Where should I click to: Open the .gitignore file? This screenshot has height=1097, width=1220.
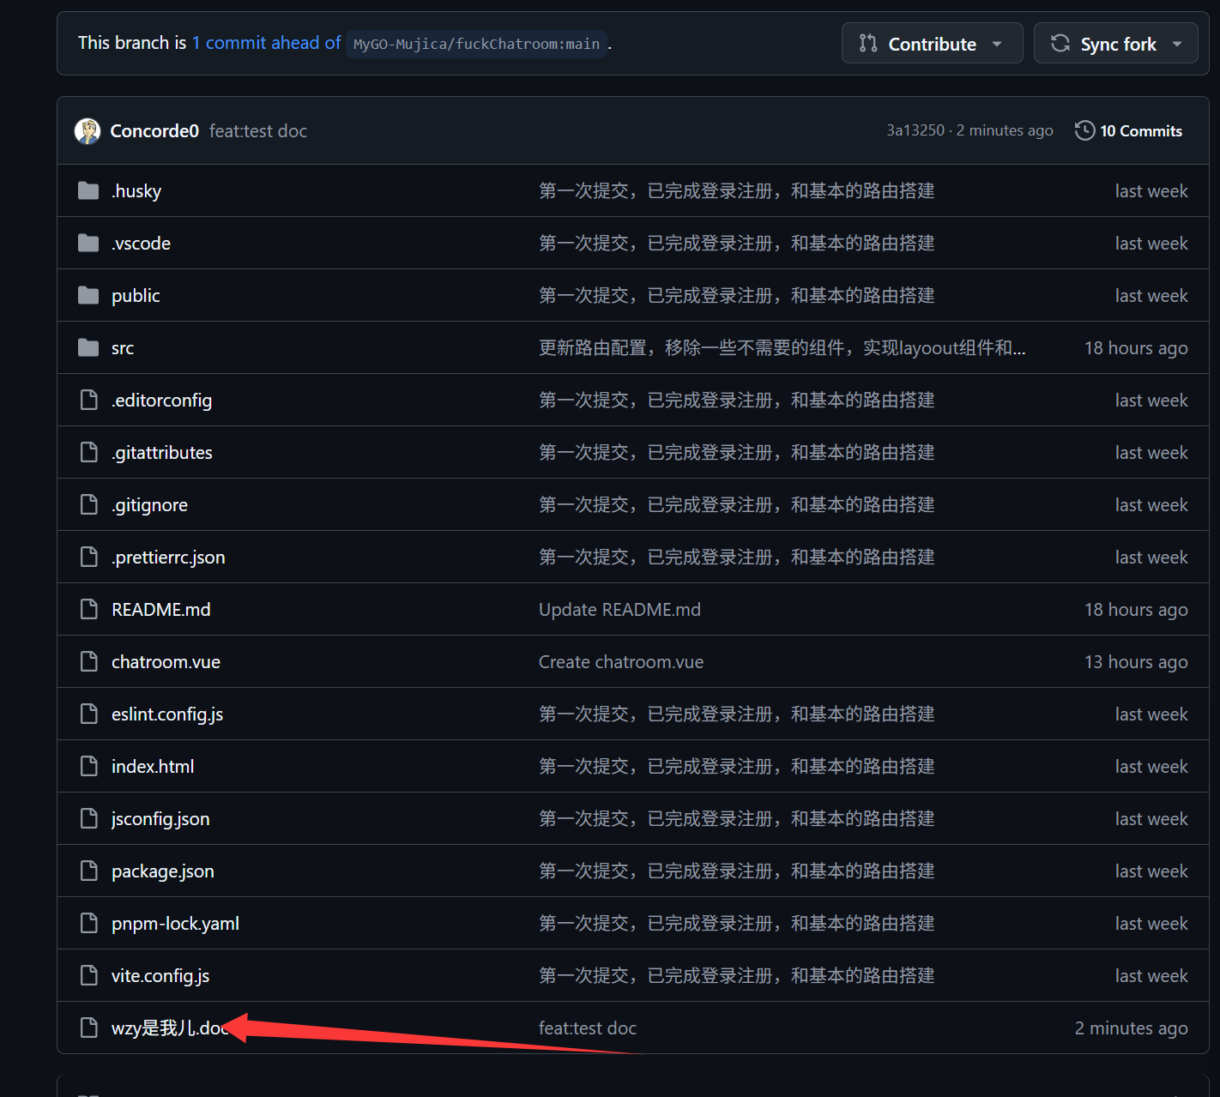point(149,505)
